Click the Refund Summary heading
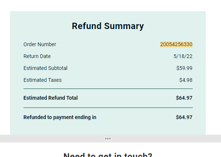Image resolution: width=221 pixels, height=157 pixels. pyautogui.click(x=108, y=26)
